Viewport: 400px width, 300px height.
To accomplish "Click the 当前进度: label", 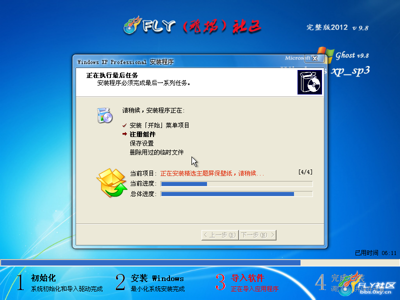I will point(143,183).
